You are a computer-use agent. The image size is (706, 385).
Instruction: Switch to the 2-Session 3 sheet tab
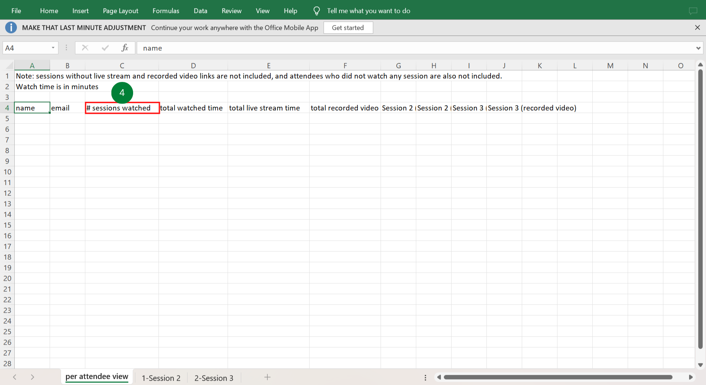[214, 378]
